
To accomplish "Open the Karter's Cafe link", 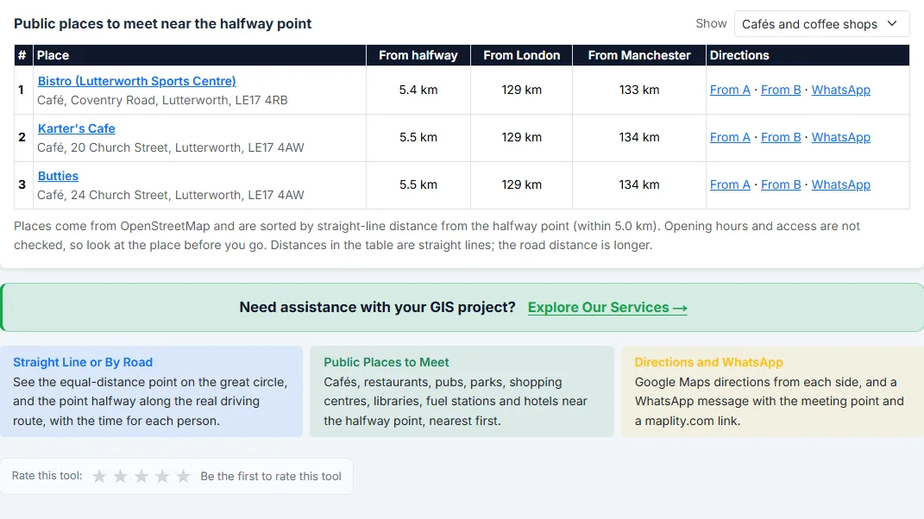I will [x=77, y=128].
